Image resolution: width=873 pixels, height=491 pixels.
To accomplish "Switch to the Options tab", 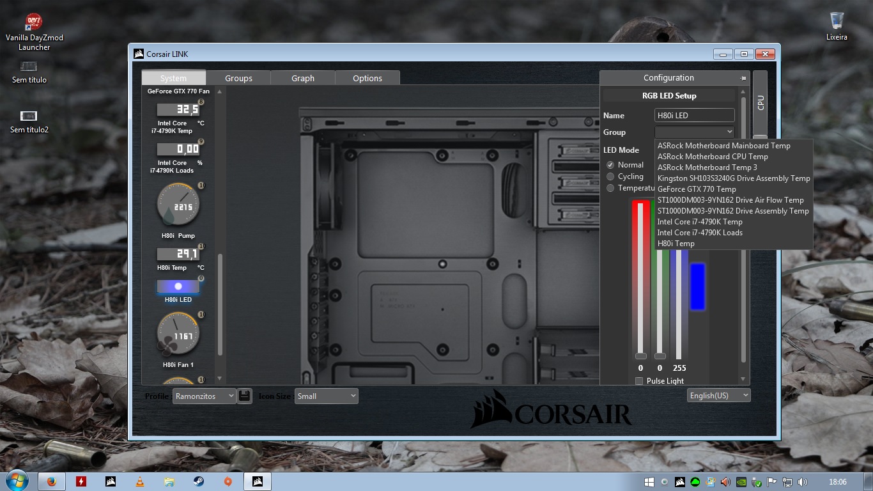I will [x=367, y=78].
